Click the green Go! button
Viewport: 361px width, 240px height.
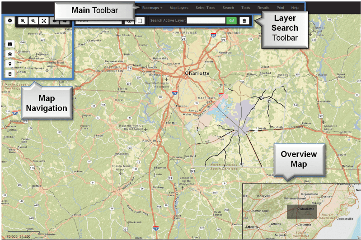click(231, 21)
